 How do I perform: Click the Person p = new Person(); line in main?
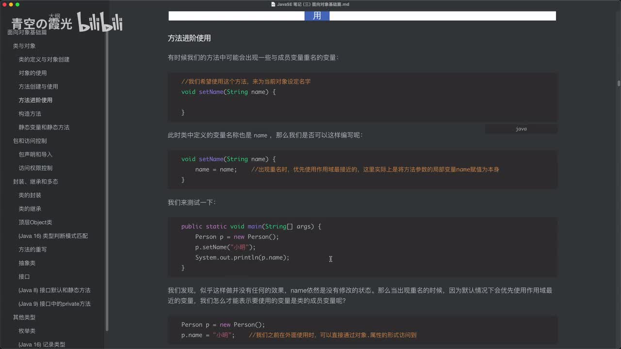[237, 237]
